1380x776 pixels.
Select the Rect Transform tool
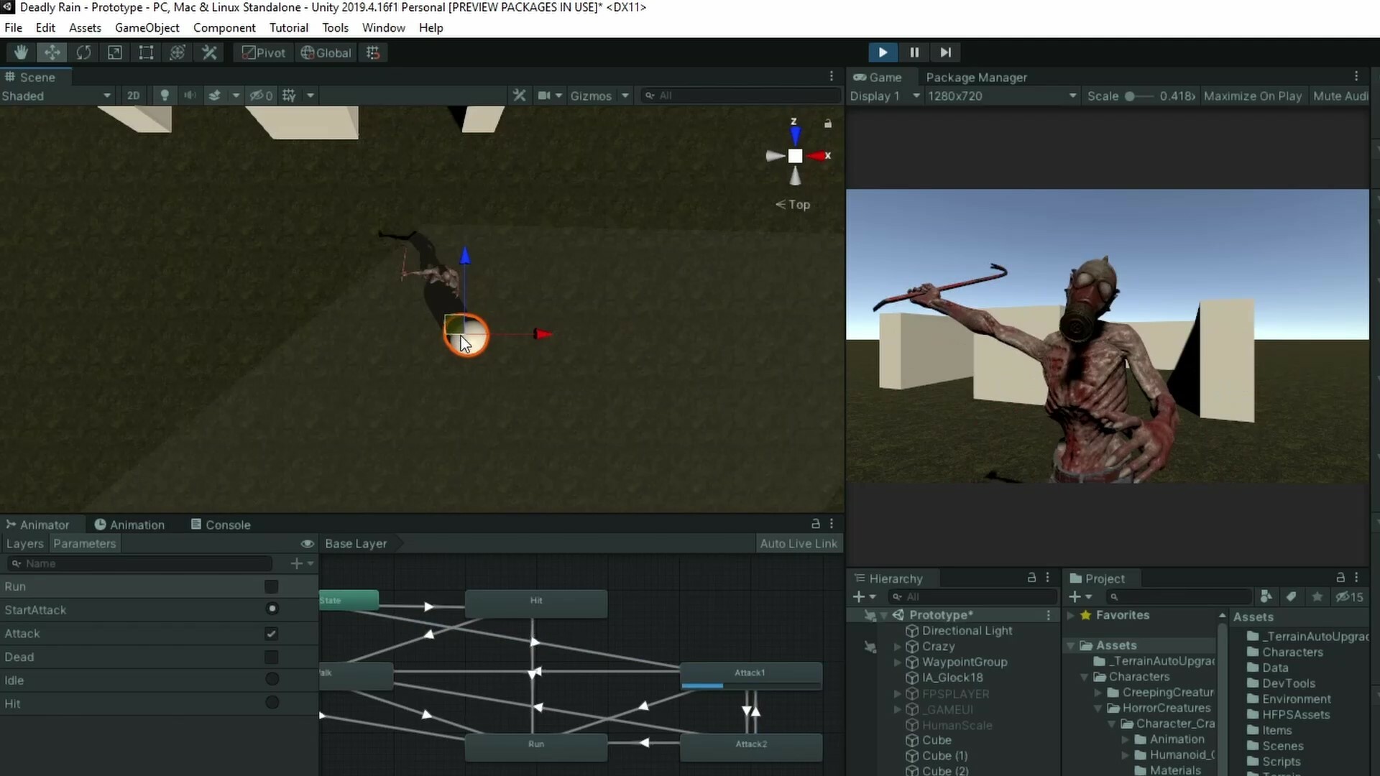pos(146,52)
